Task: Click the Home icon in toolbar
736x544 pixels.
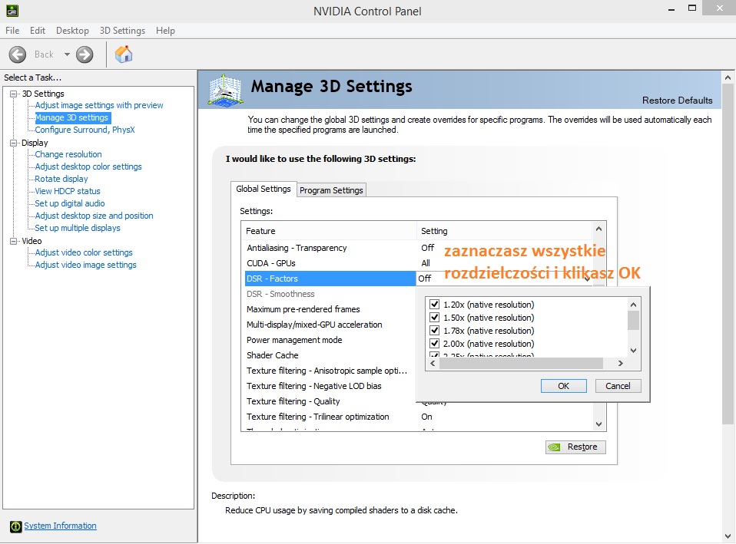Action: click(x=123, y=54)
